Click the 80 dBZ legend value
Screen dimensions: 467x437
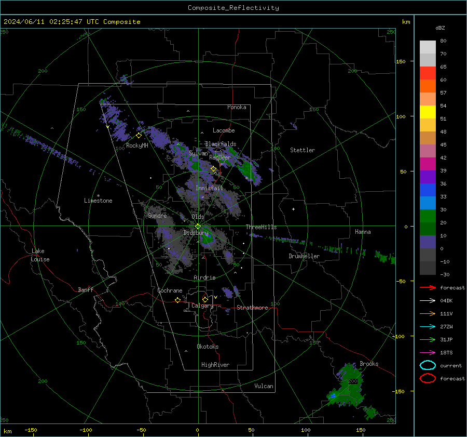tap(443, 41)
